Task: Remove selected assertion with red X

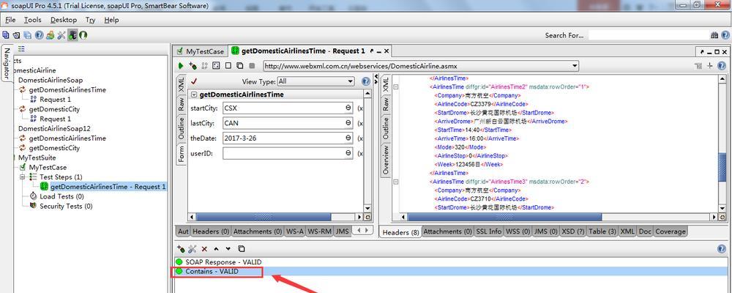Action: [204, 249]
